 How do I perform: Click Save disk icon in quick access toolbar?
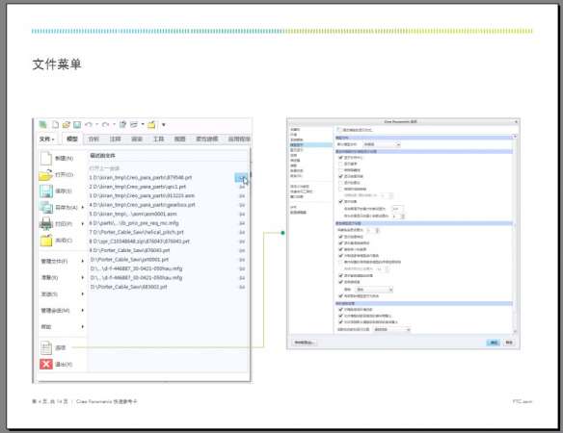(77, 124)
